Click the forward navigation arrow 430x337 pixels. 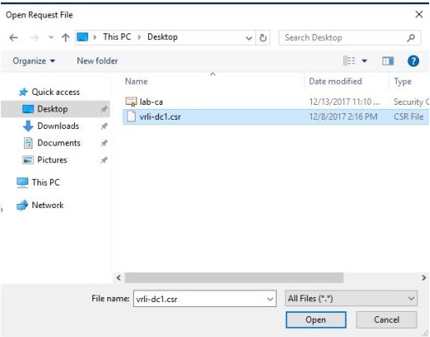coord(34,37)
